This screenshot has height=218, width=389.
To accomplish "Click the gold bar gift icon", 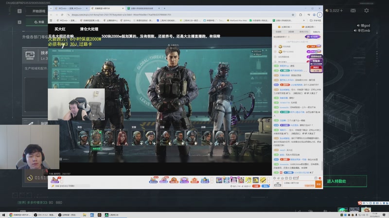I will pyautogui.click(x=263, y=180).
